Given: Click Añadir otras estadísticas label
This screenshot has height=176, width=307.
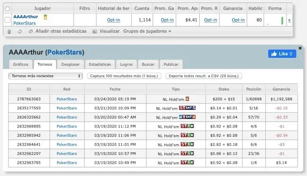Looking at the screenshot, I should tap(61, 31).
